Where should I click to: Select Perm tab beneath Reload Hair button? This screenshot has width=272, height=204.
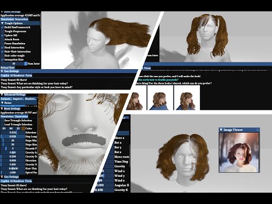tap(29, 75)
